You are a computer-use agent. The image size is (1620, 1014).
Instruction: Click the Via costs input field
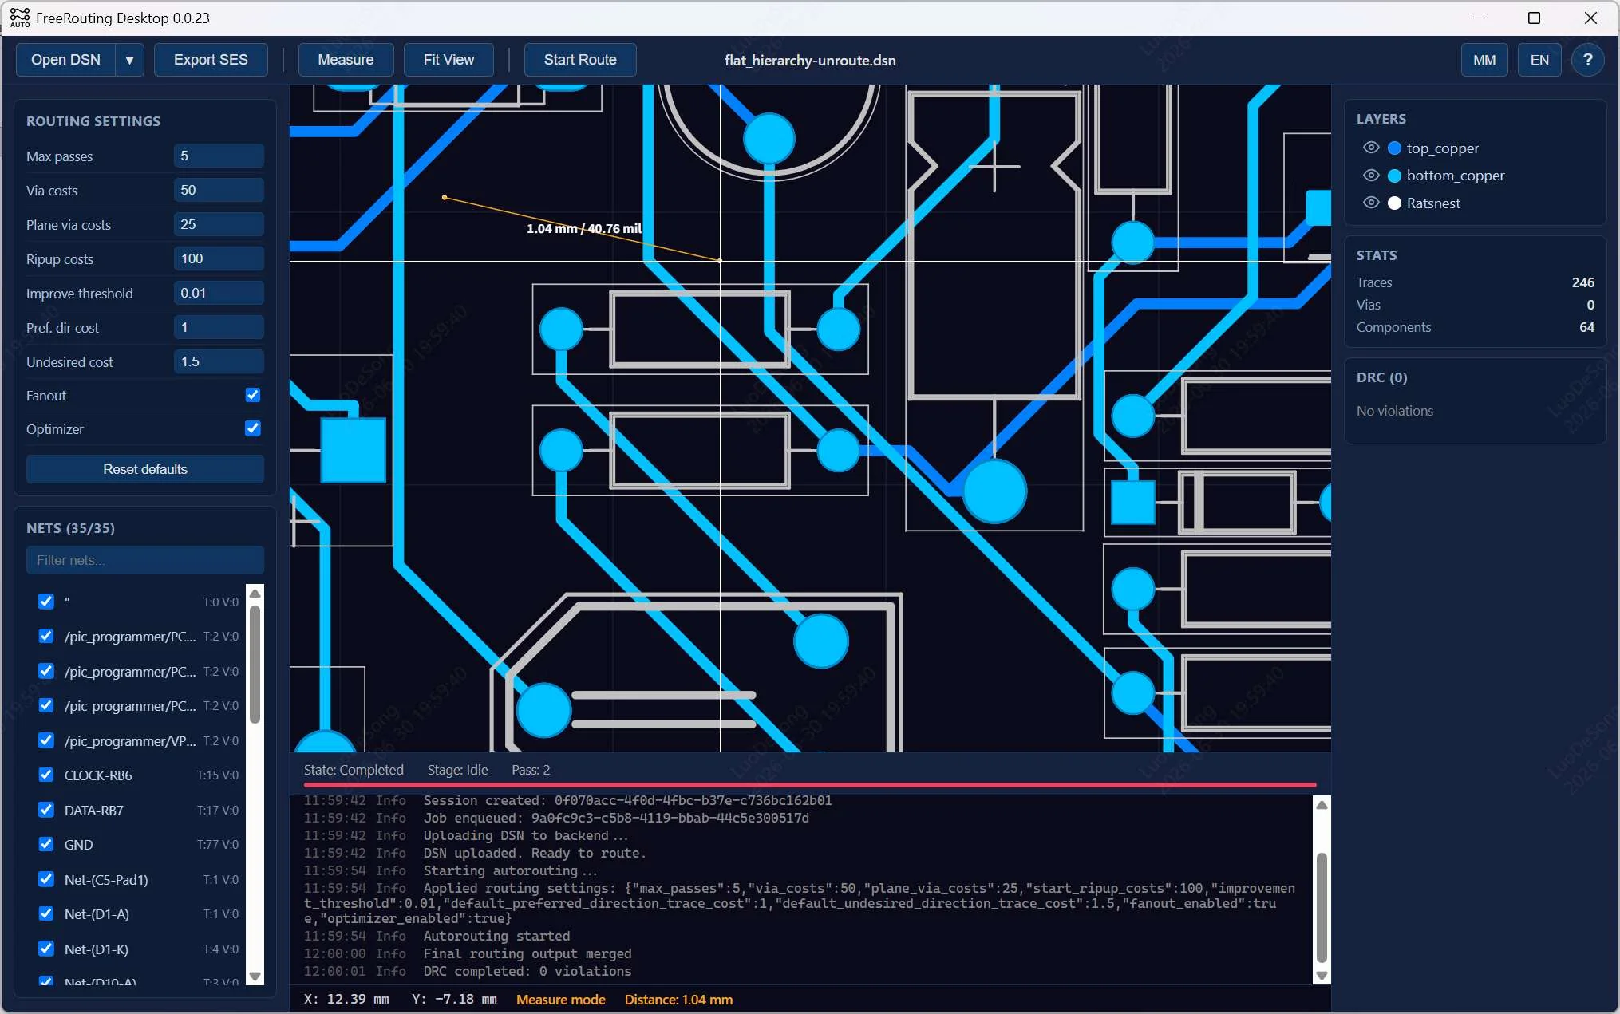tap(219, 190)
